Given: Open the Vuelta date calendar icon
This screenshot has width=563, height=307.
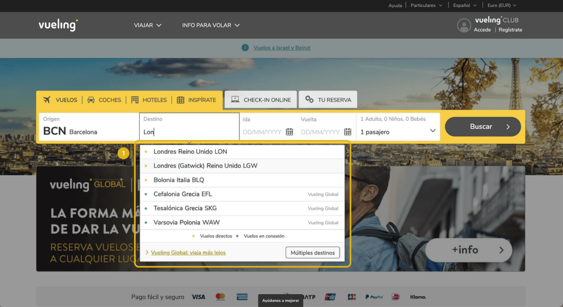Looking at the screenshot, I should pyautogui.click(x=347, y=132).
